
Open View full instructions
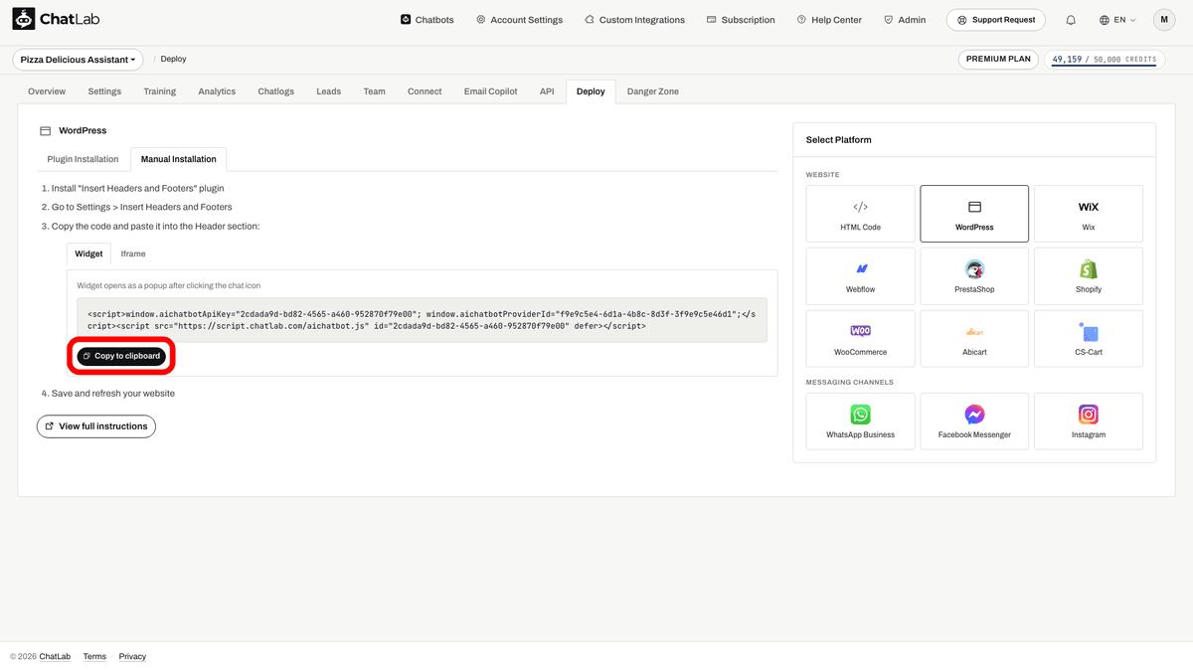tap(96, 426)
